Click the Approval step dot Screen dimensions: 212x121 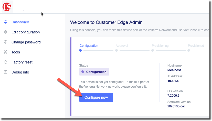coord(116,51)
